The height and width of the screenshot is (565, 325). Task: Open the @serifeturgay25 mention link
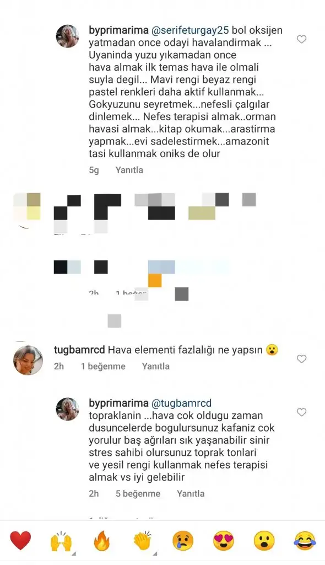coord(190,31)
